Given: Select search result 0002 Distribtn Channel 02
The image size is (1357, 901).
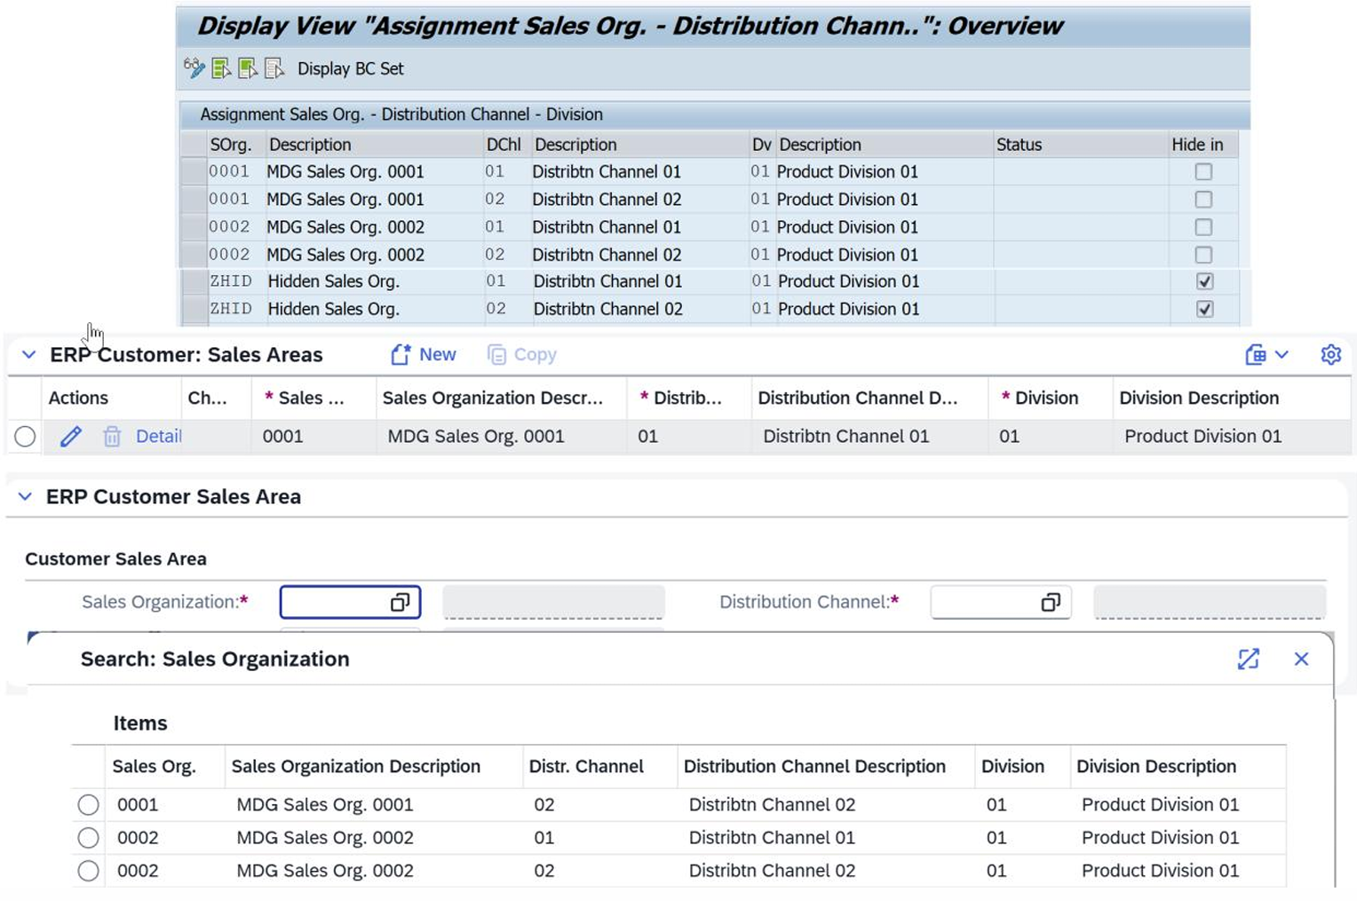Looking at the screenshot, I should pos(88,871).
